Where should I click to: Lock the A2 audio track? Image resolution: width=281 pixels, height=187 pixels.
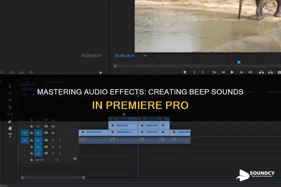(32, 147)
